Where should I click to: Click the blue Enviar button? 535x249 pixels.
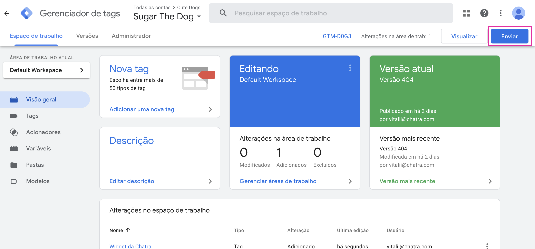pos(509,36)
